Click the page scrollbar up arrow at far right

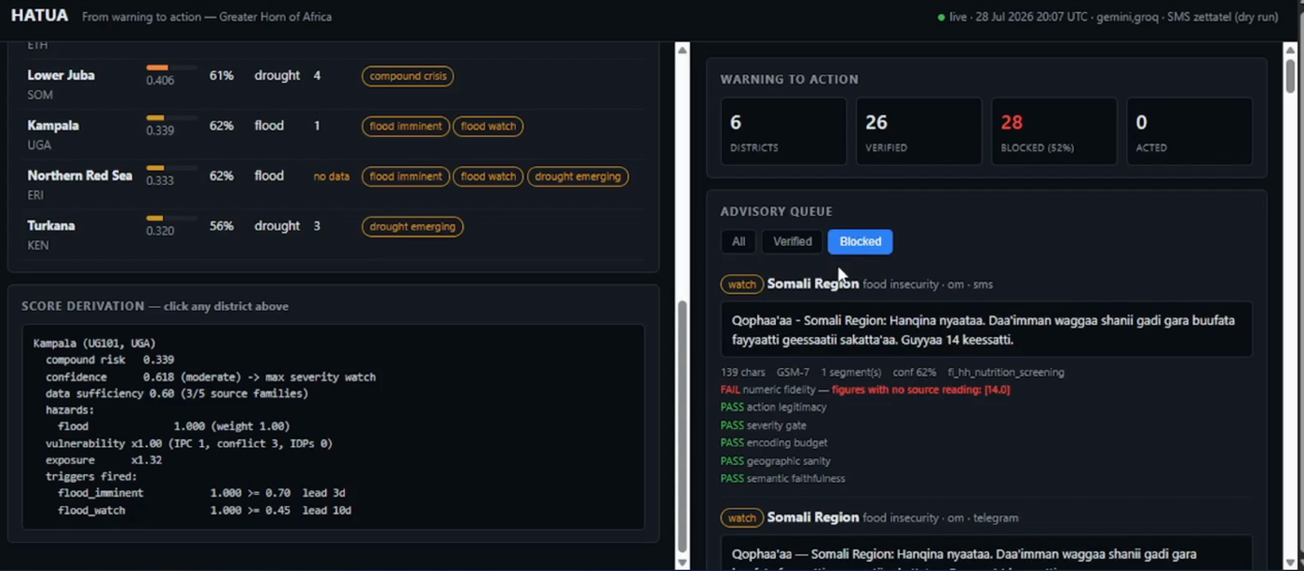(1290, 48)
